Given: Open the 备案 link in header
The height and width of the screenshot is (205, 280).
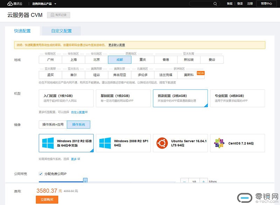Looking at the screenshot, I should [230, 3].
